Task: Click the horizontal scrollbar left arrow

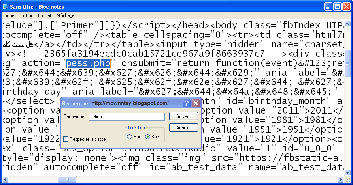Action: (6, 179)
